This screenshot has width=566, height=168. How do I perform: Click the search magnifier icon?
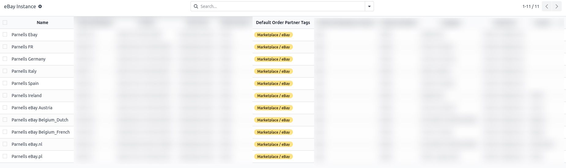(x=196, y=6)
